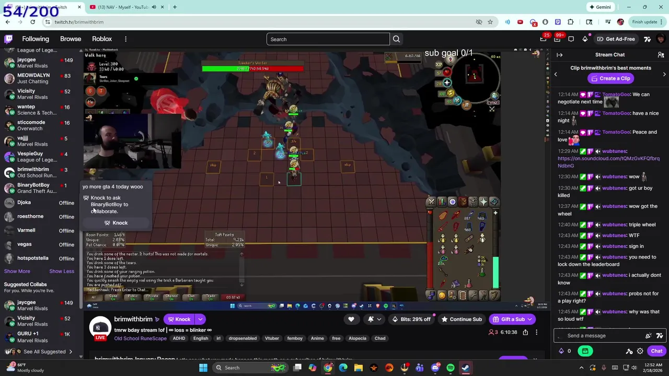Screen dimensions: 669x376
Task: Reload the page using refresh icon
Action: (32, 22)
